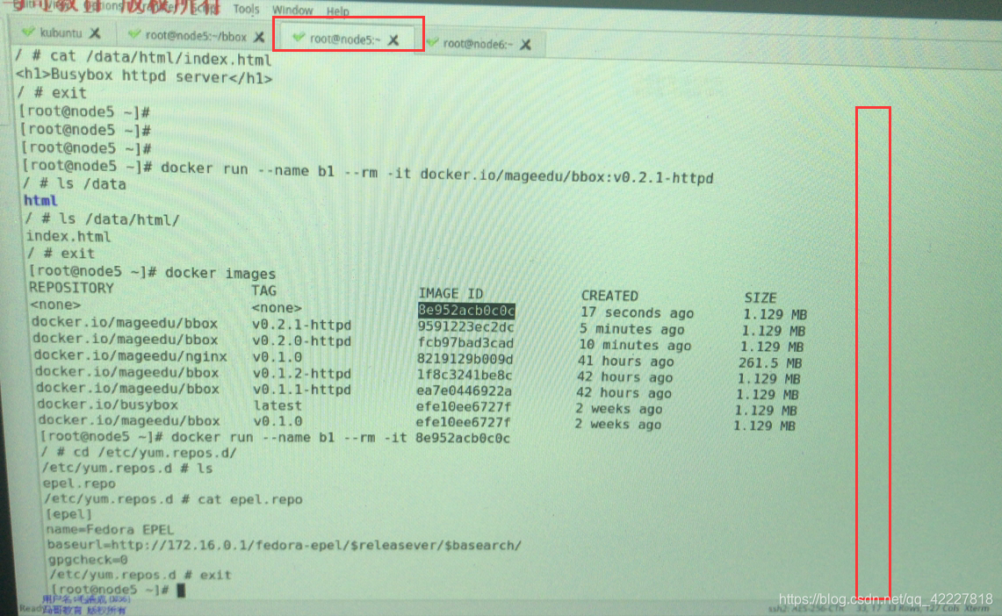Select the root@node5:~ tab
The height and width of the screenshot is (616, 1002).
(345, 39)
